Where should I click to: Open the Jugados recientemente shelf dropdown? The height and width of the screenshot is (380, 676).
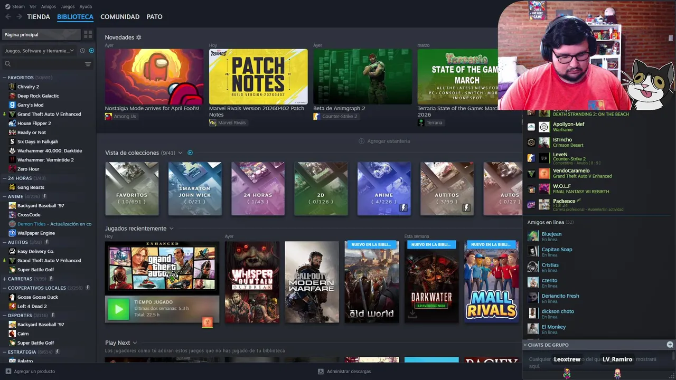[171, 229]
